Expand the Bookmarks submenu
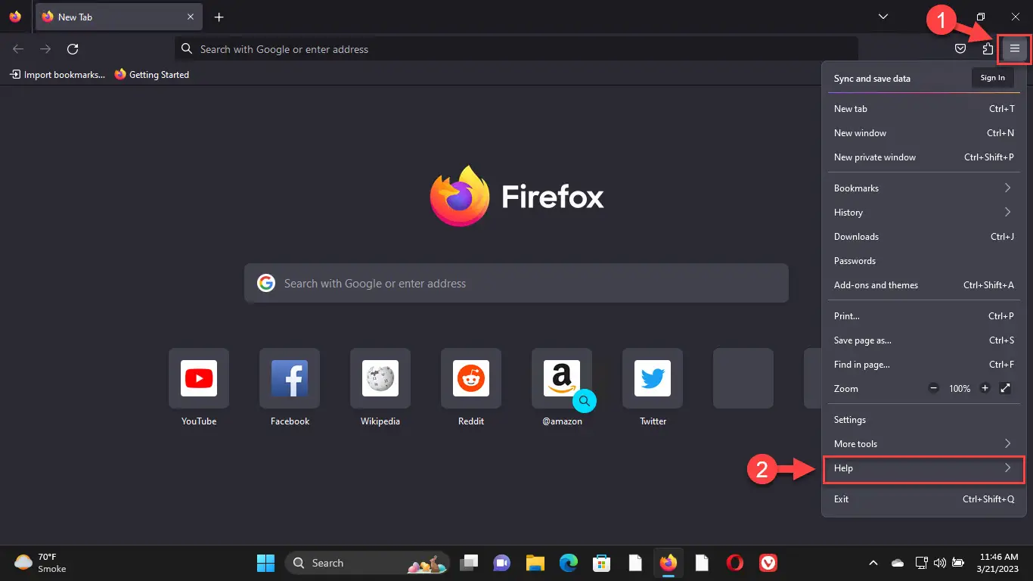The image size is (1033, 581). [924, 188]
